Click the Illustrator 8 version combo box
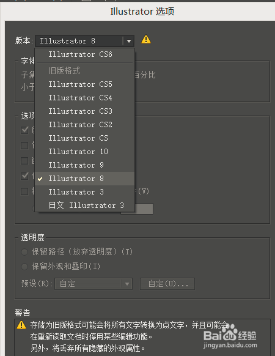This screenshot has width=275, height=356. [x=84, y=41]
